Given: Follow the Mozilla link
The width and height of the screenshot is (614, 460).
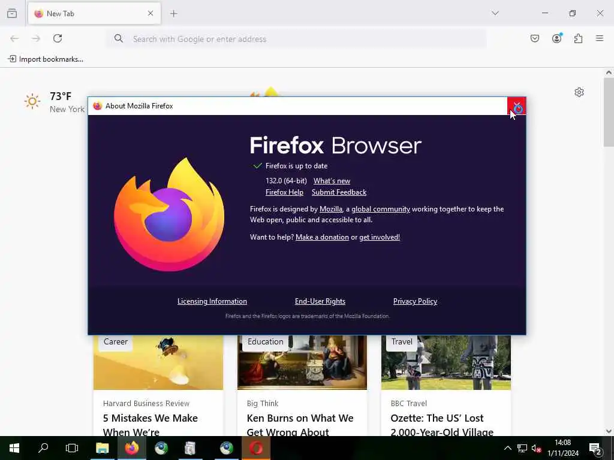Looking at the screenshot, I should pyautogui.click(x=331, y=209).
